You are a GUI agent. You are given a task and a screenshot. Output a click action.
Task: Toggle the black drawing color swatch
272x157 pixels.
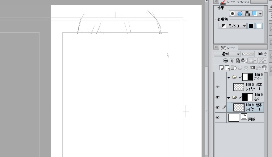coord(251,26)
